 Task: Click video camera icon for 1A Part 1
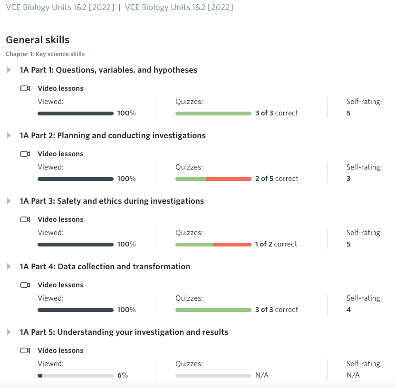tap(25, 88)
